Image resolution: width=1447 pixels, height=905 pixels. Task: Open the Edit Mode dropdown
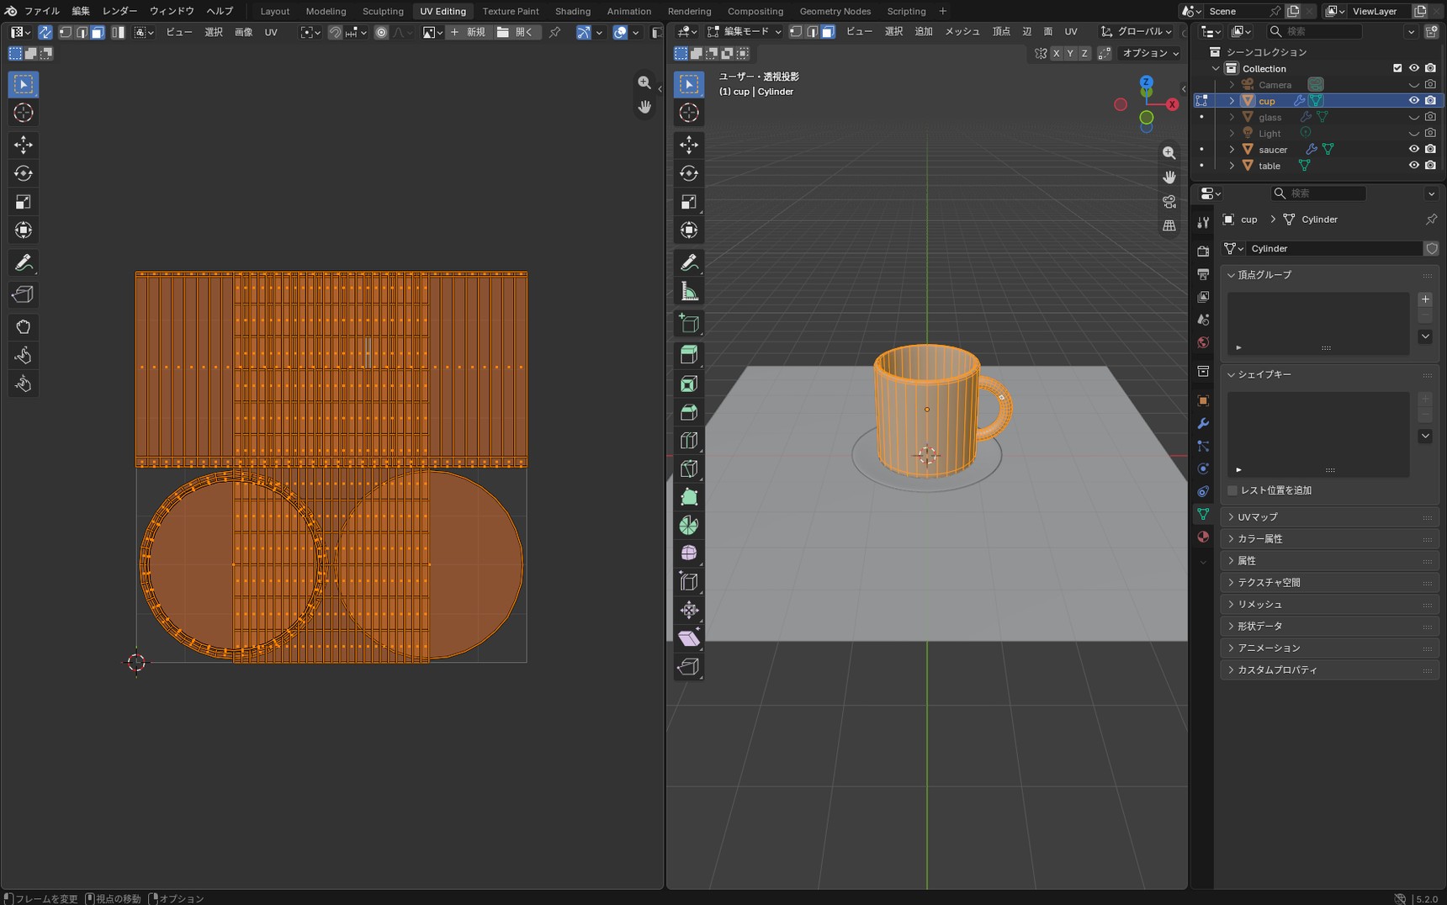(x=745, y=31)
